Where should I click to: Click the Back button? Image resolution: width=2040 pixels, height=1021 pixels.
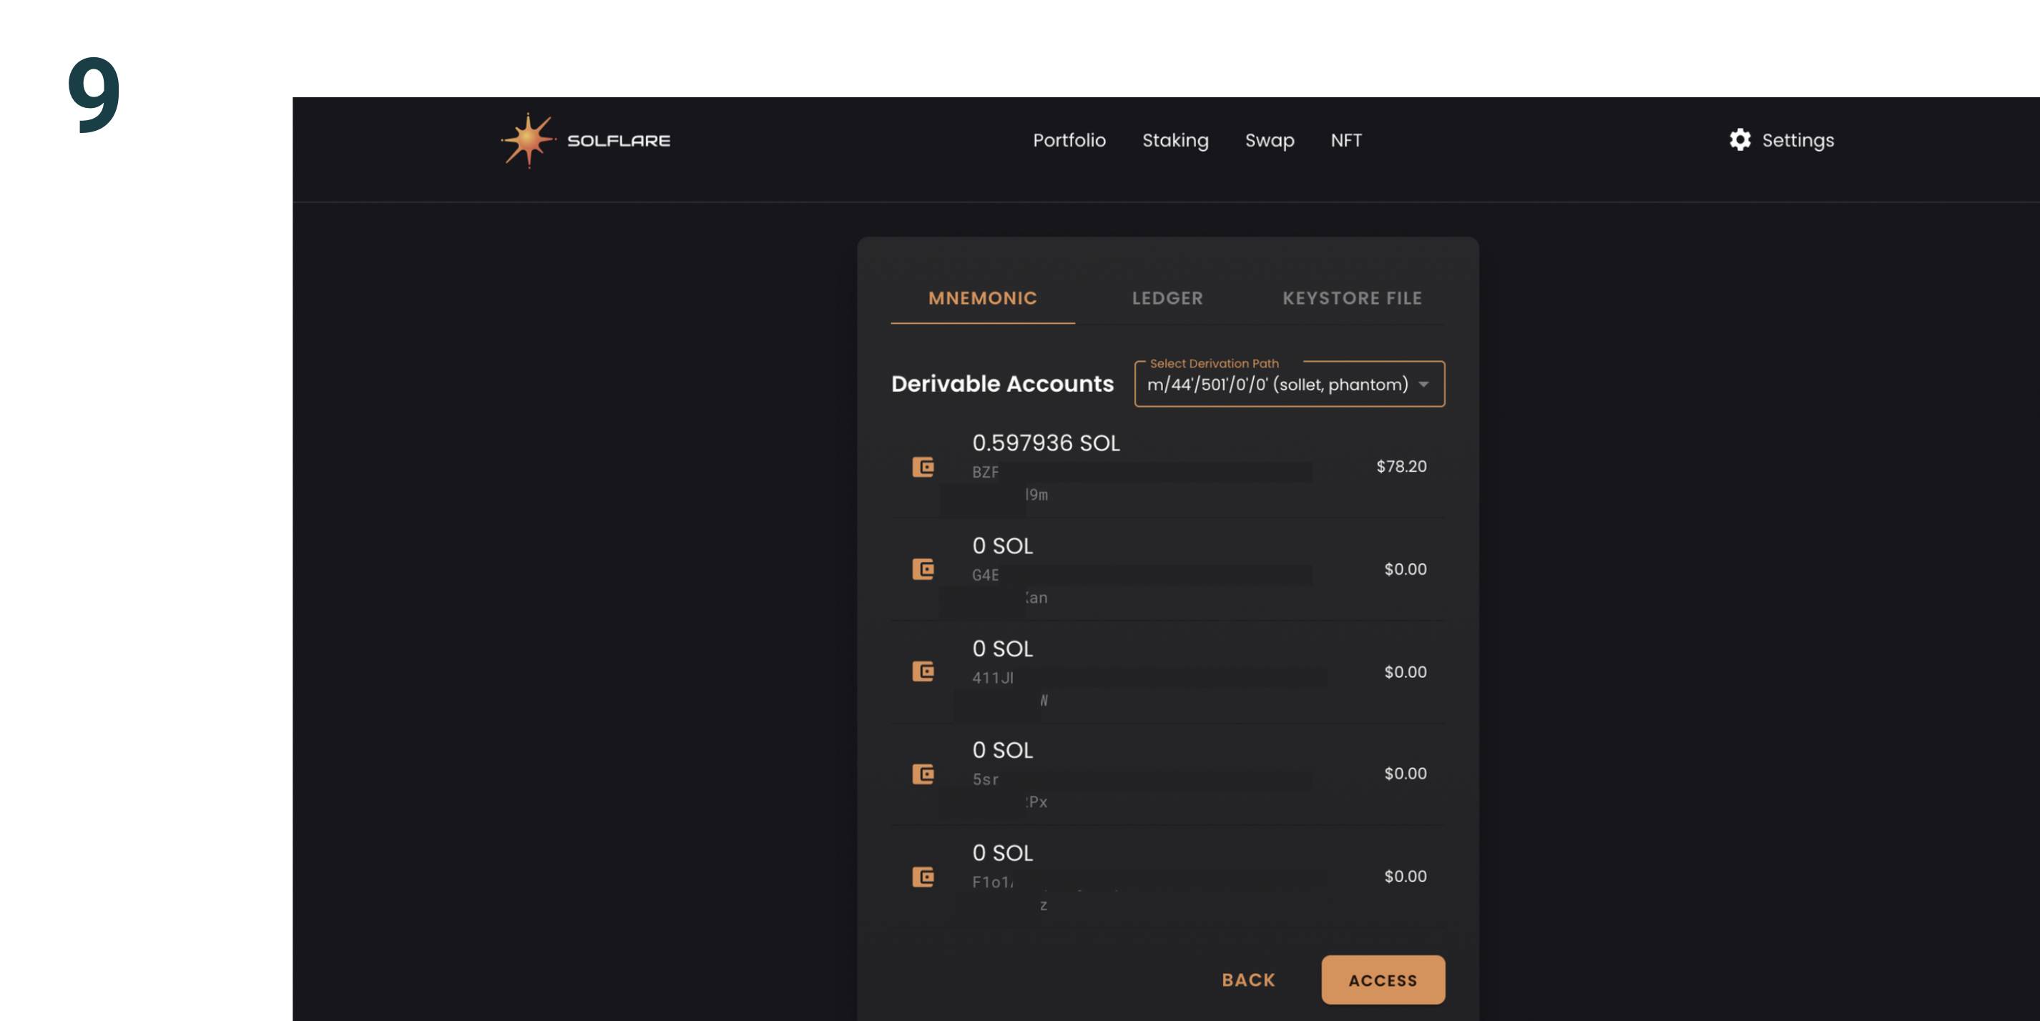click(x=1248, y=980)
